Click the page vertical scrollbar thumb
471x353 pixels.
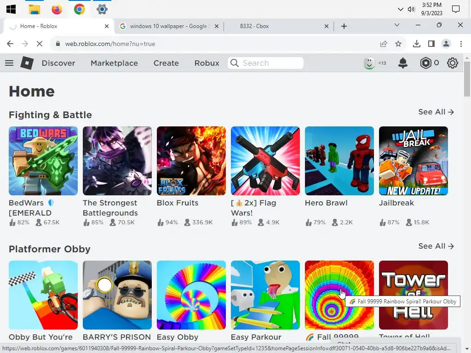(x=467, y=79)
